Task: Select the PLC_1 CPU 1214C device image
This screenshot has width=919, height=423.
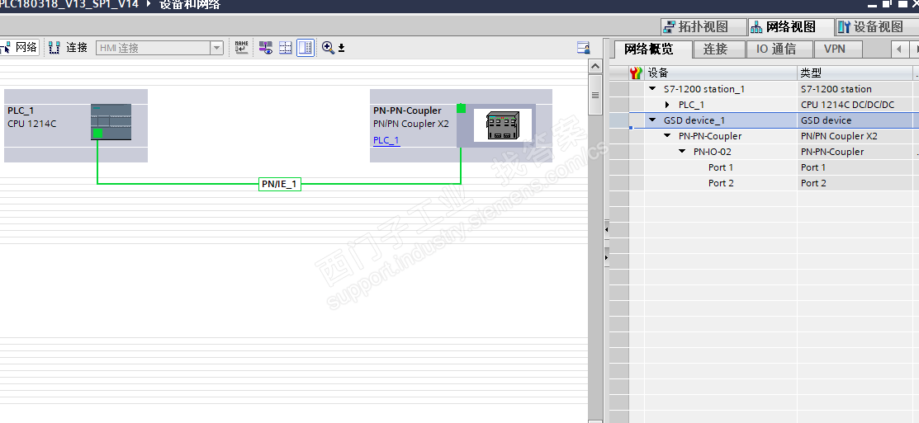Action: tap(111, 122)
